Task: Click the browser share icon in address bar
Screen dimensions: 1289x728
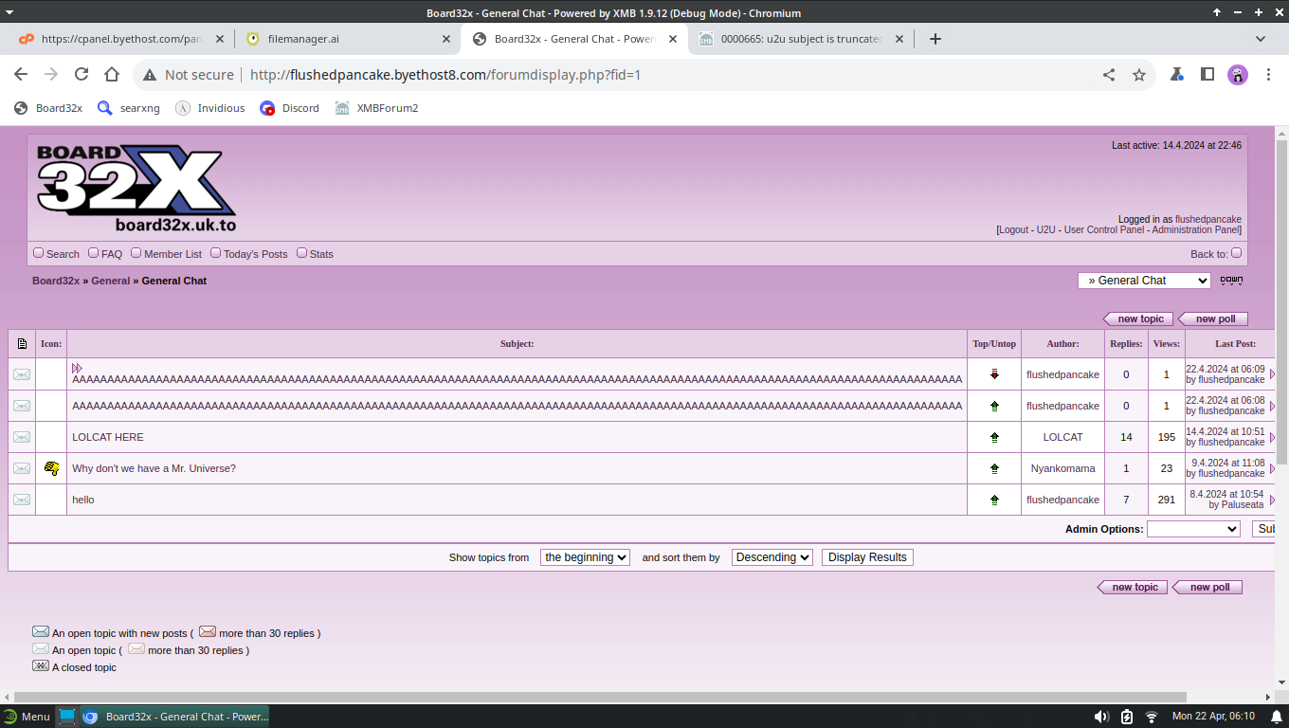Action: (x=1109, y=75)
